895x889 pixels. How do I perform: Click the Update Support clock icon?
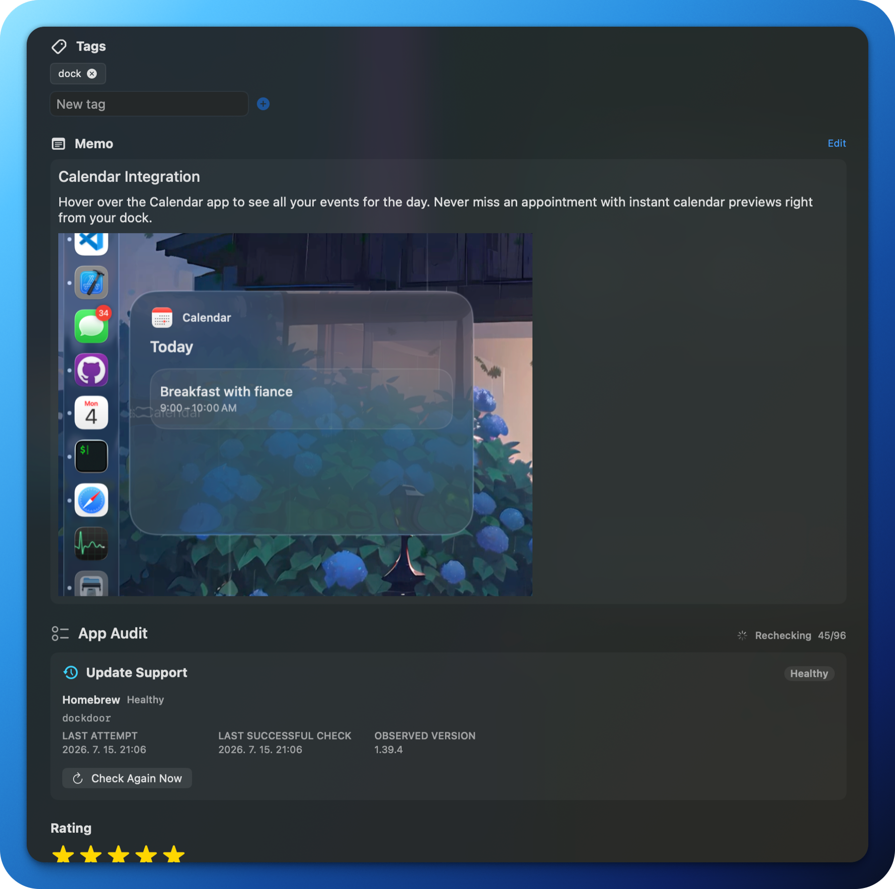(x=71, y=673)
